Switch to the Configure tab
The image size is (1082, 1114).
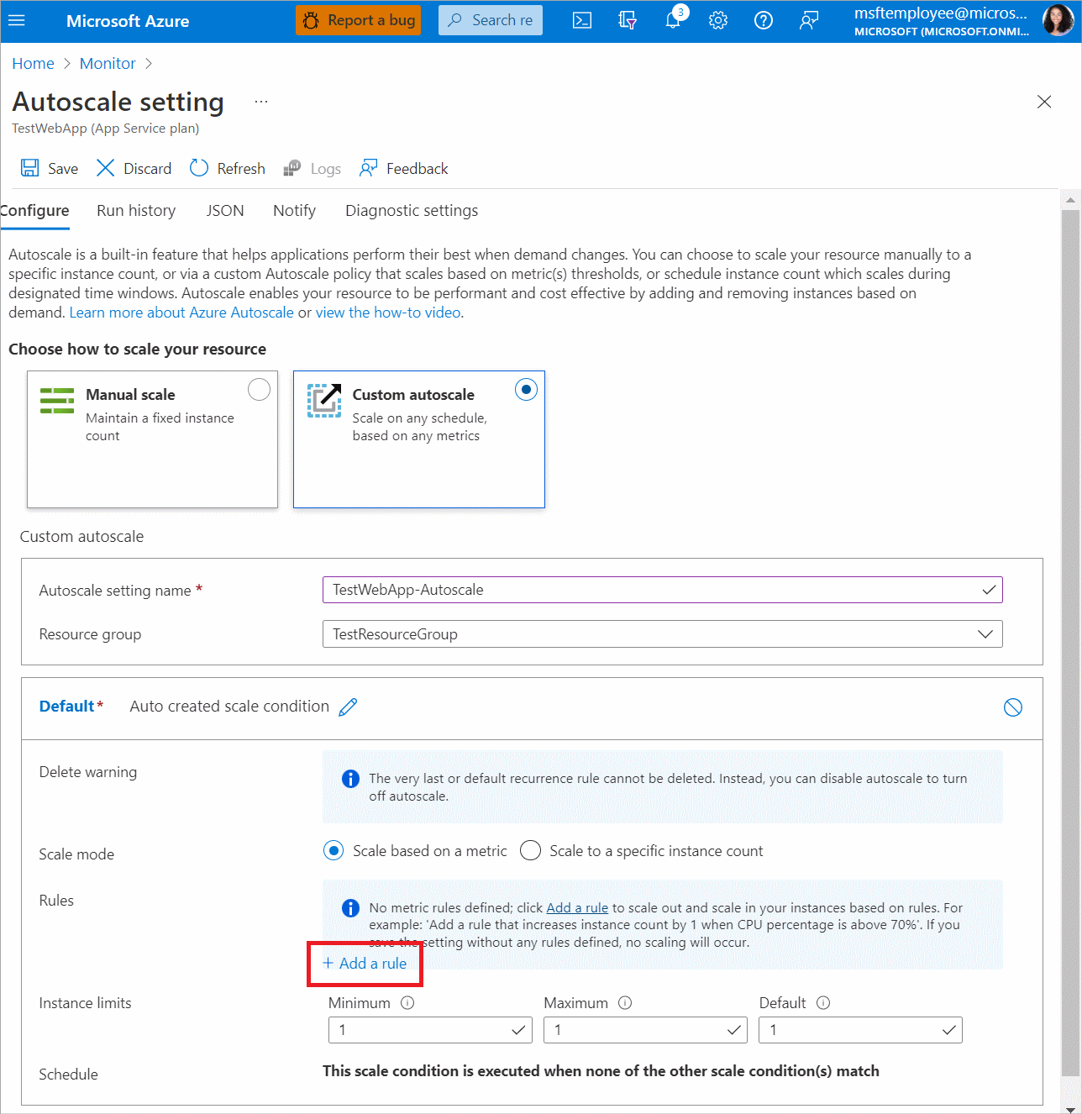coord(34,211)
